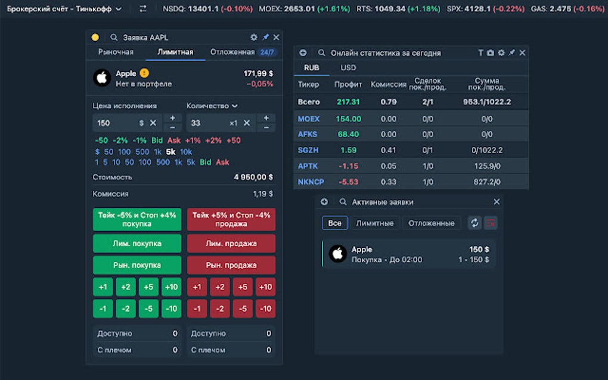
Task: Select the Все orders filter
Action: pos(334,222)
